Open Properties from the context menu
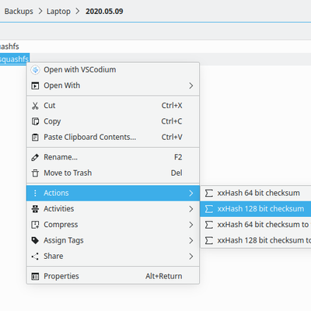This screenshot has height=311, width=311. pos(113,277)
